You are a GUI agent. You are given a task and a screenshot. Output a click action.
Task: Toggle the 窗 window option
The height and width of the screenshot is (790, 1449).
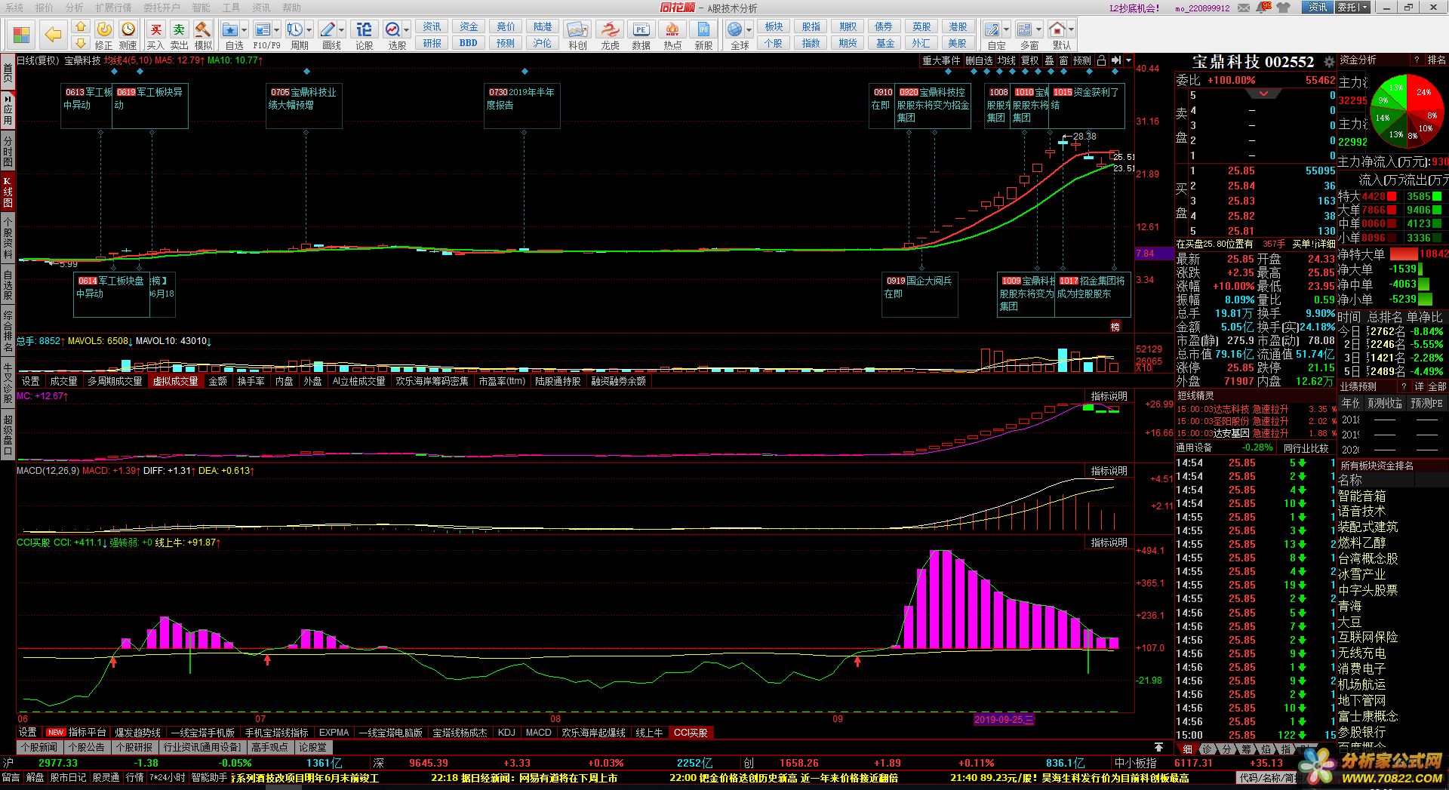[1063, 60]
